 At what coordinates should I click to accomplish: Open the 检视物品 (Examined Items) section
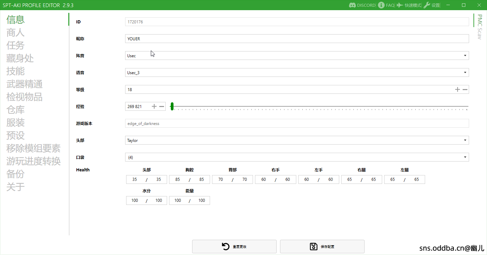coord(25,97)
